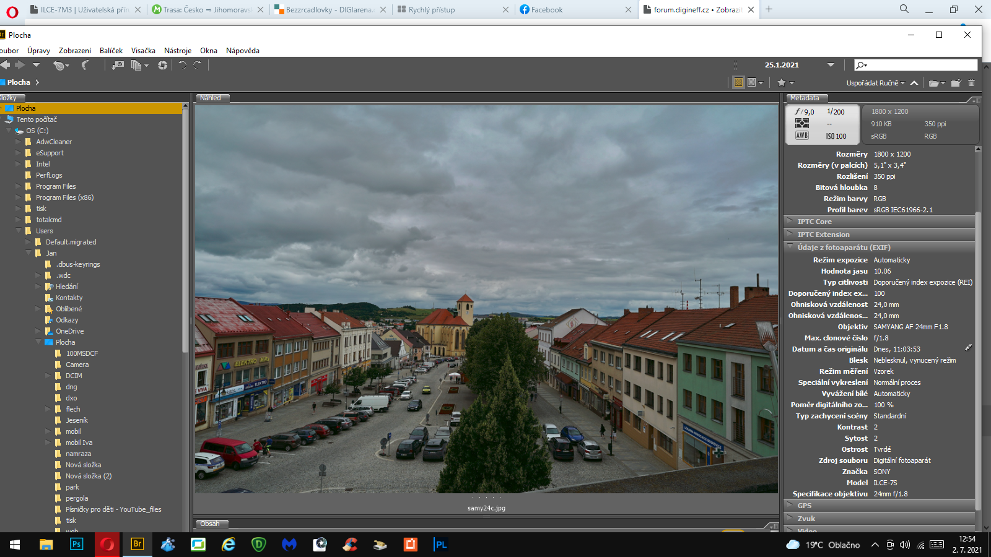
Task: Toggle edit pencil beside Datum a čas originálu
Action: coord(968,348)
